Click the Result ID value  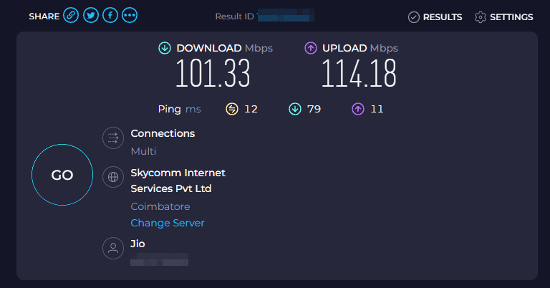tap(281, 16)
